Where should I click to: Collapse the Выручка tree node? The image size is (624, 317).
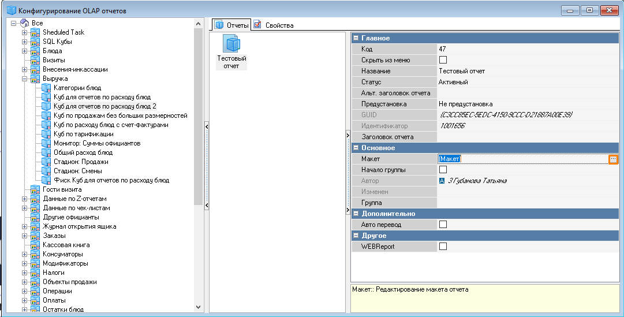pos(25,79)
